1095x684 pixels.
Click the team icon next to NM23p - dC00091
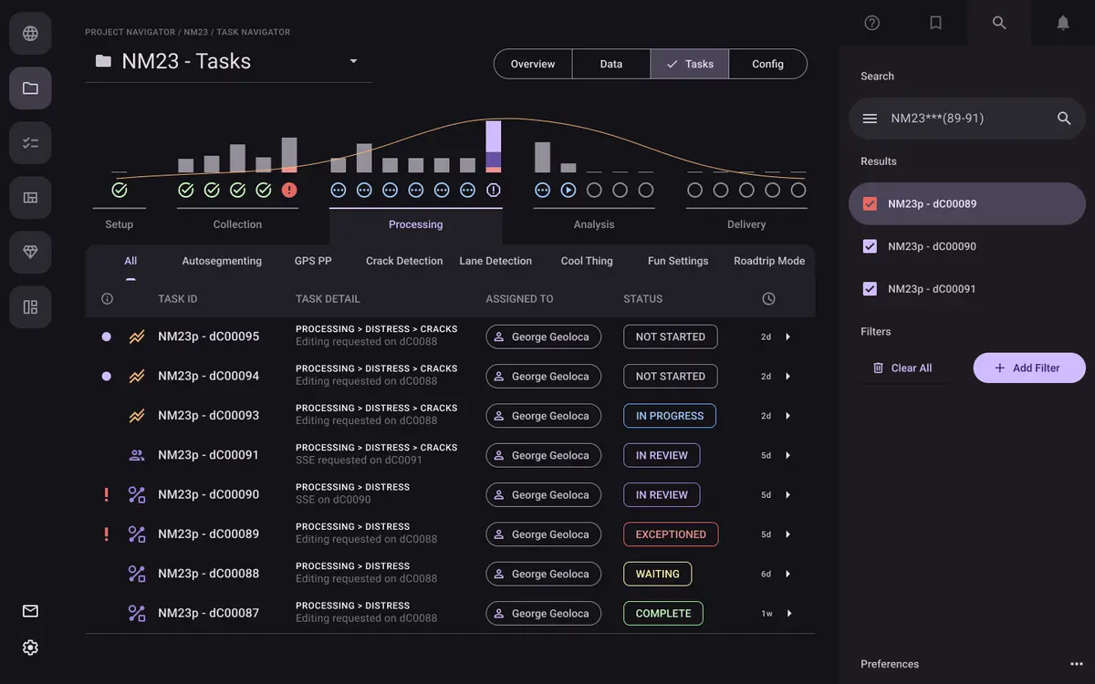point(137,454)
